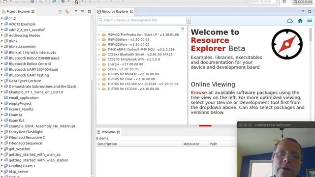Image resolution: width=315 pixels, height=177 pixels.
Task: Go to Resource Explorer home page
Action: tap(300, 21)
